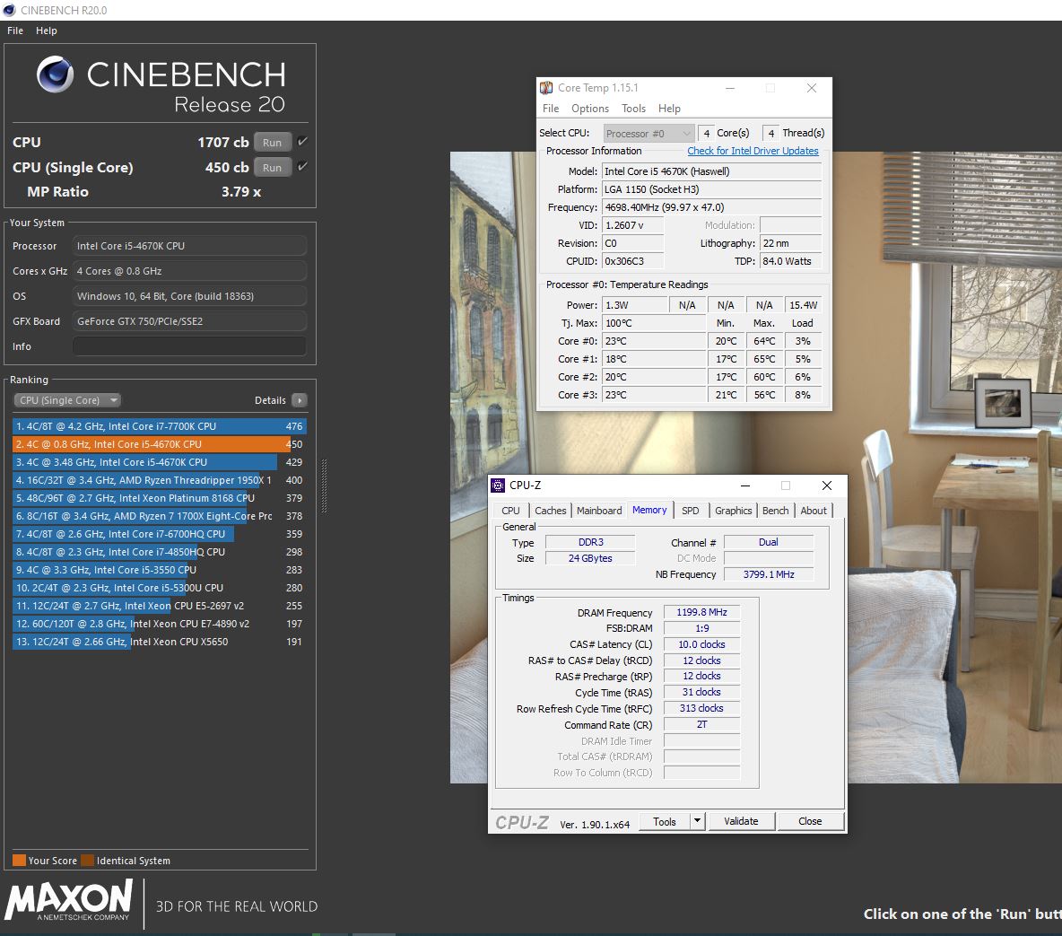Screen dimensions: 1062x936
Task: Select ranking row Intel Core i5-3550 CPU
Action: coord(159,570)
